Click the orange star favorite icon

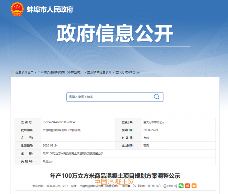pyautogui.click(x=194, y=186)
